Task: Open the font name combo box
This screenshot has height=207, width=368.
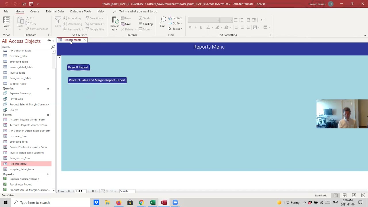Action: click(204, 20)
